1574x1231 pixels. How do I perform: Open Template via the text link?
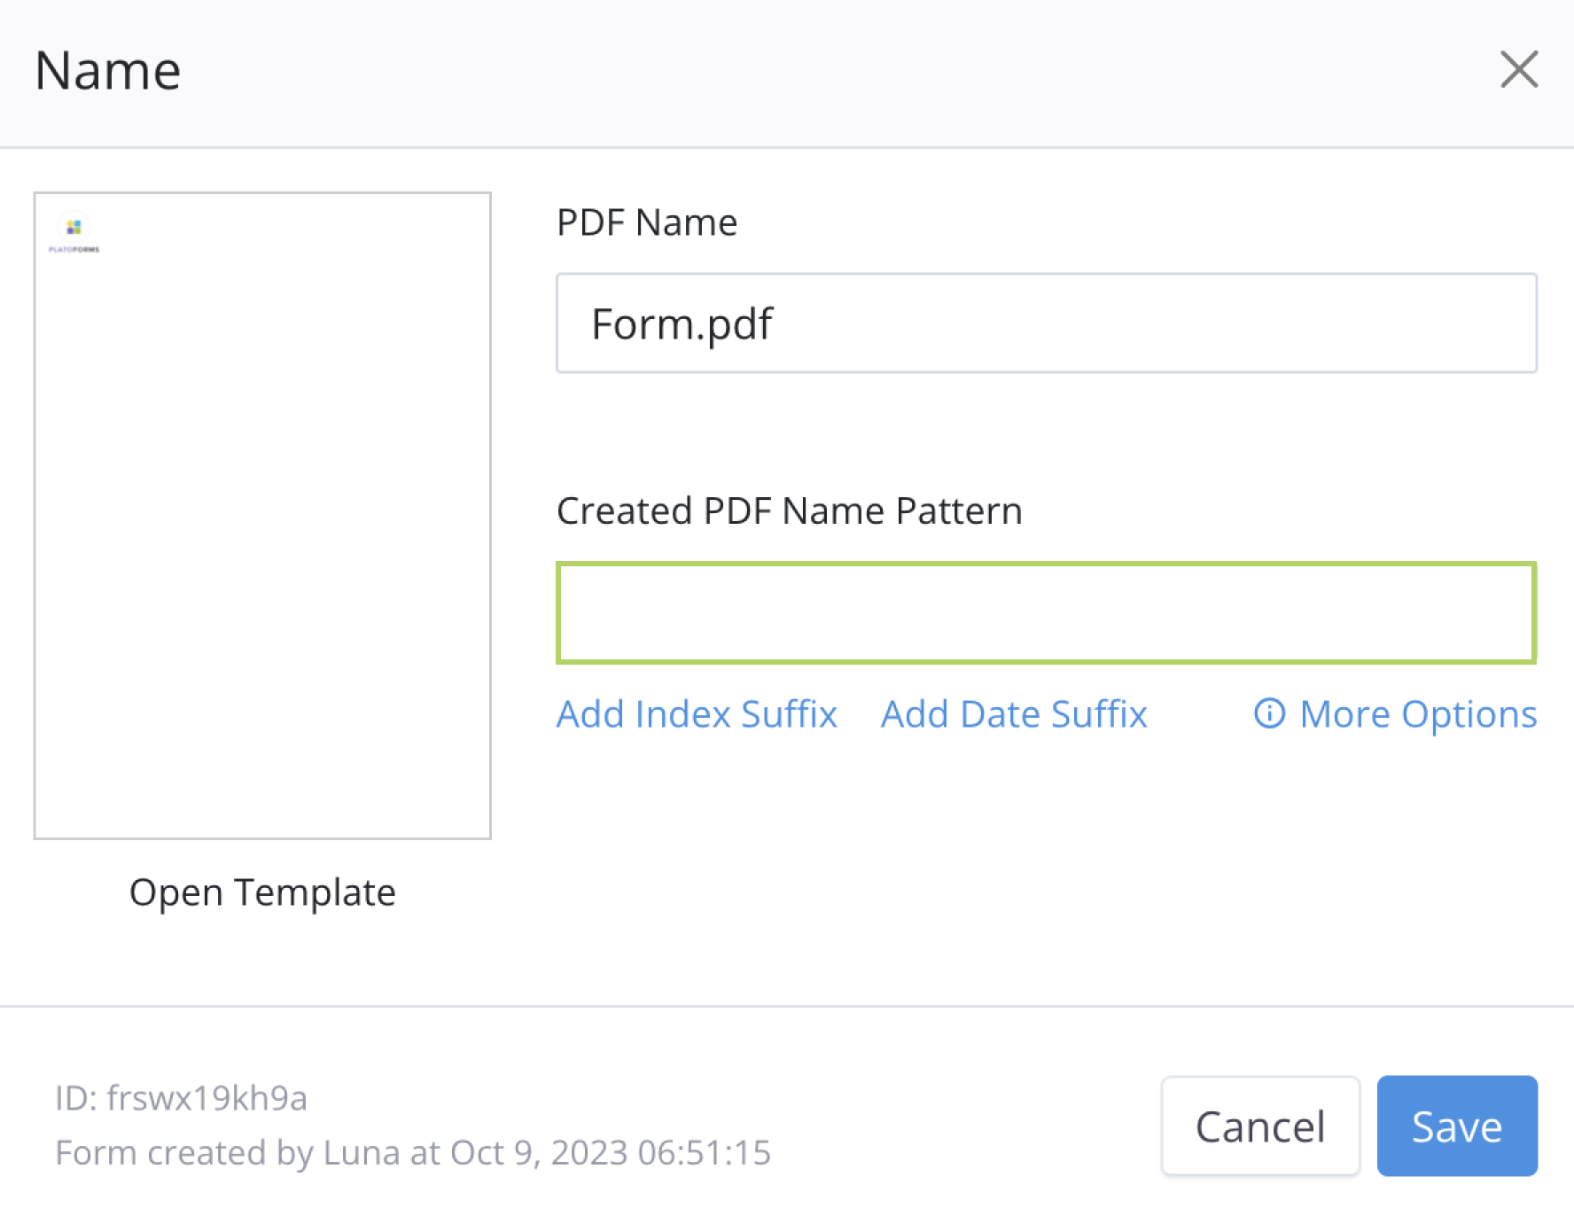tap(262, 892)
